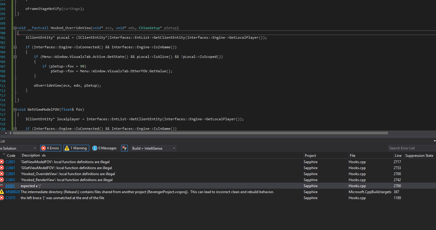Click line number 2742 cell
The image size is (436, 230).
pyautogui.click(x=397, y=180)
